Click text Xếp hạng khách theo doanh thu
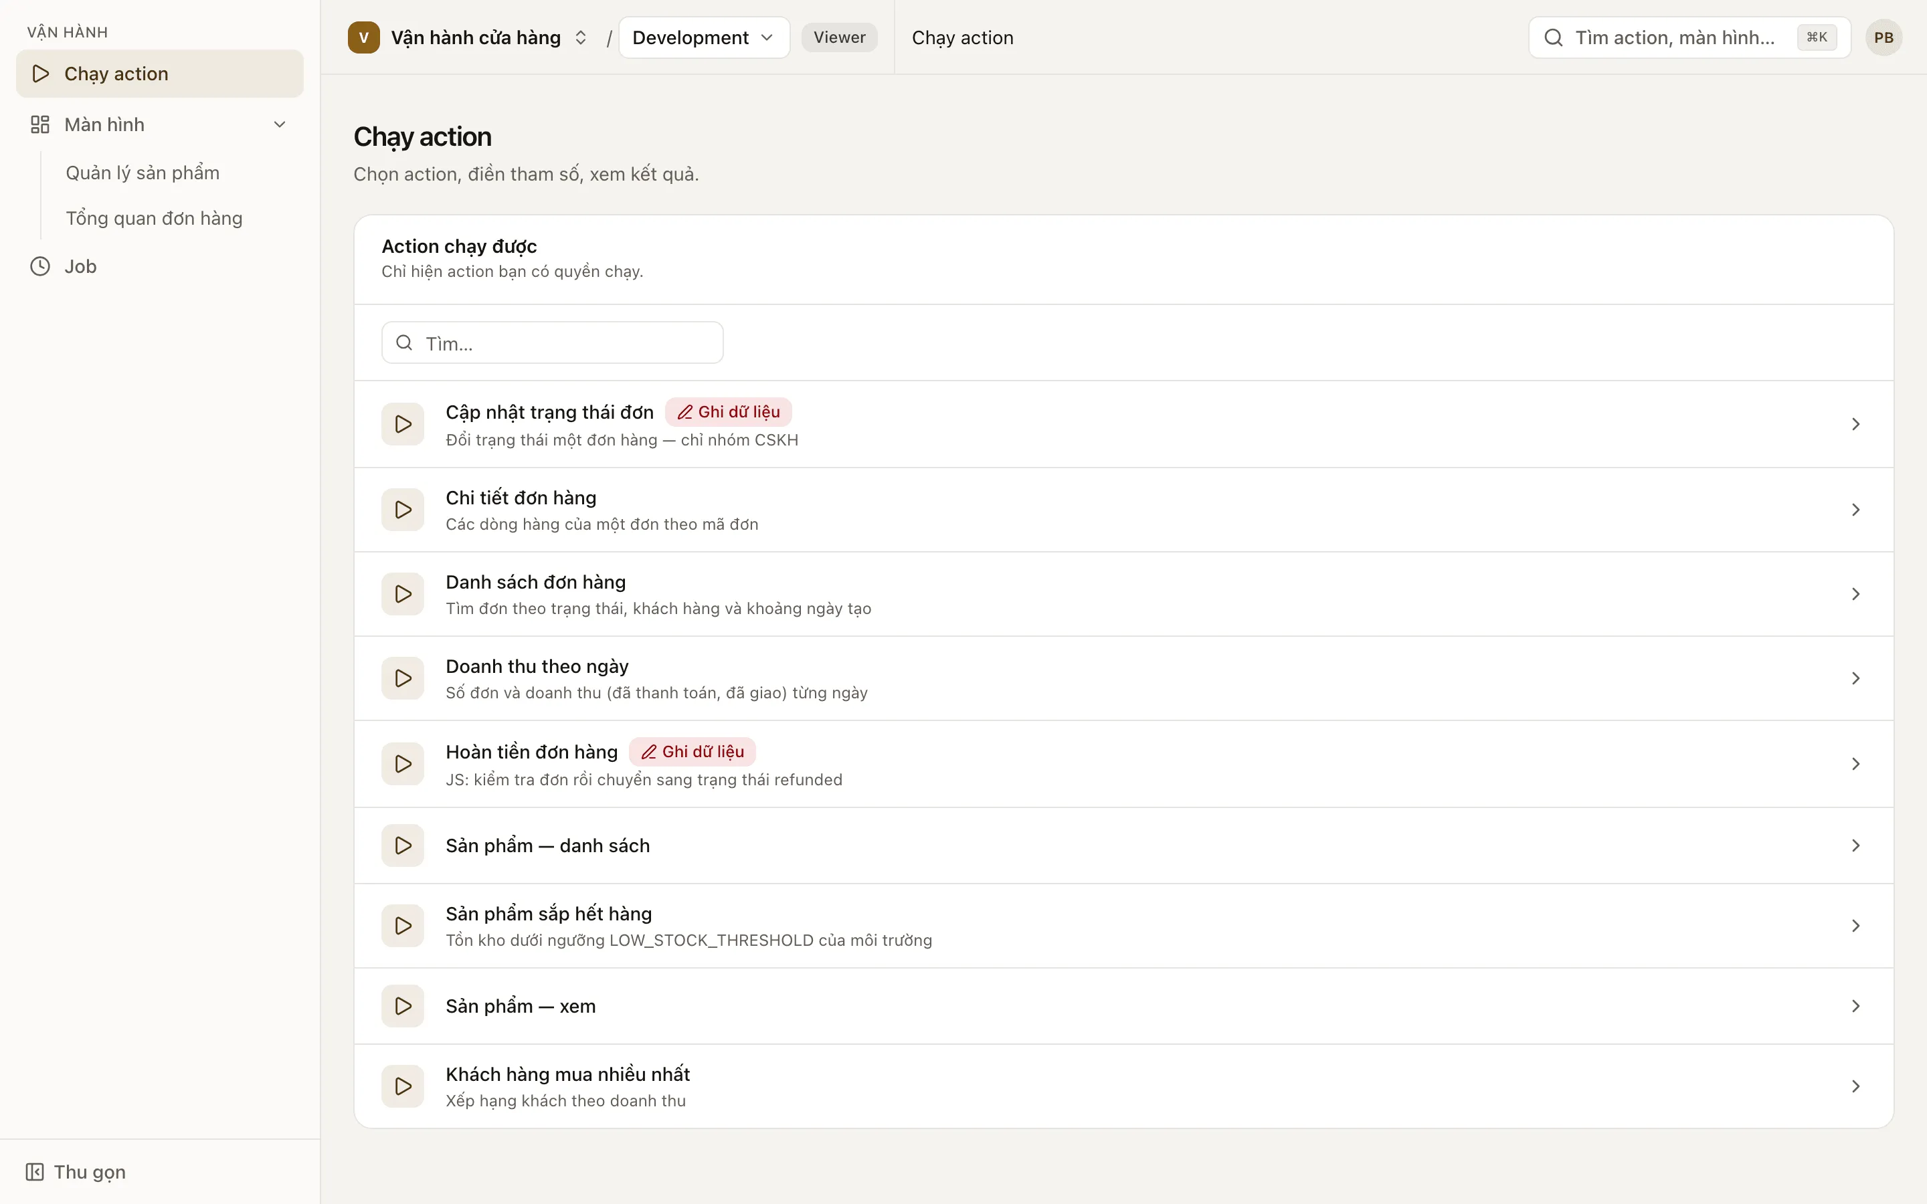1927x1204 pixels. tap(565, 1100)
